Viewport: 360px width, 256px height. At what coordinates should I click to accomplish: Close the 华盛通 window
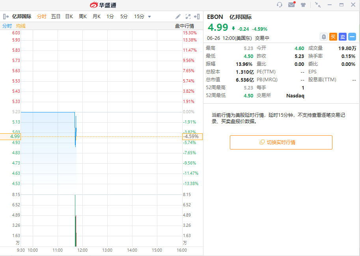point(353,5)
